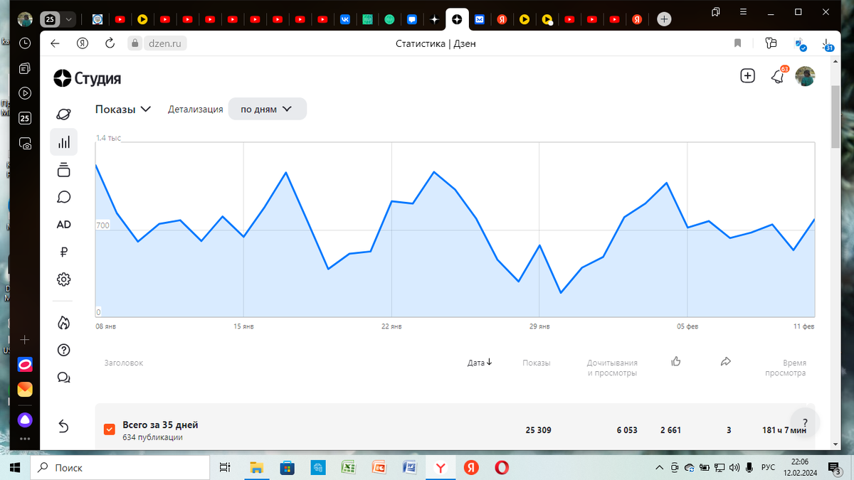Click the Детализация label

click(x=196, y=110)
